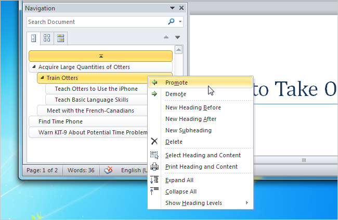Choose Promote in the context menu
The height and width of the screenshot is (220, 338).
[x=200, y=82]
